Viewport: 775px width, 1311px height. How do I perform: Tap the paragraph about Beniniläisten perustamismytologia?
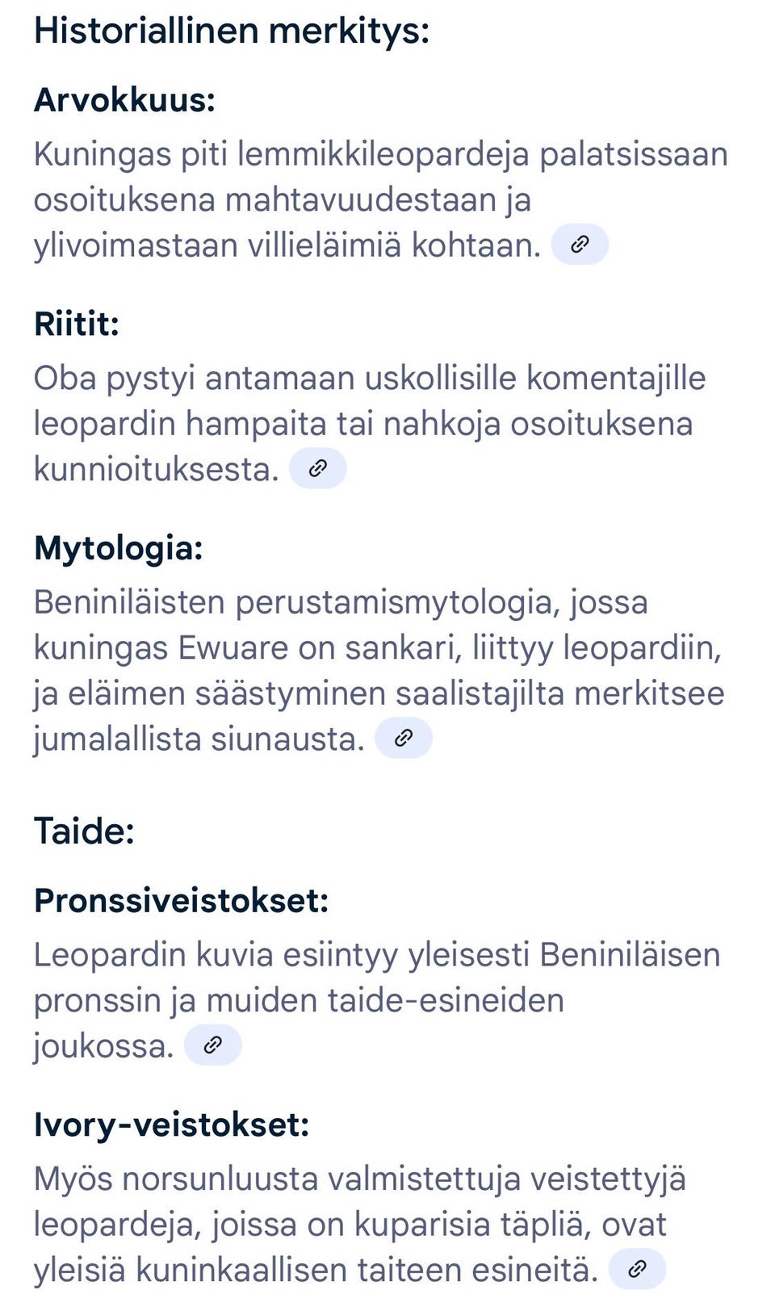[378, 670]
